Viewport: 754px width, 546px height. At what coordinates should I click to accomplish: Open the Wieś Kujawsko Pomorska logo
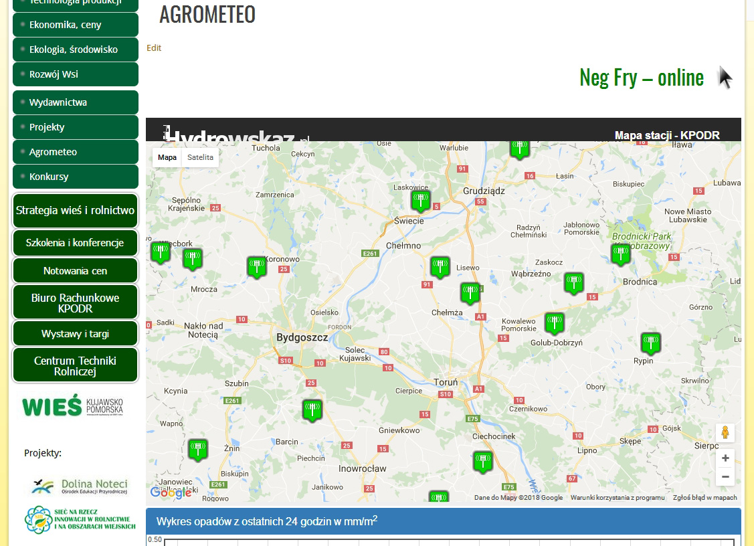tap(73, 406)
